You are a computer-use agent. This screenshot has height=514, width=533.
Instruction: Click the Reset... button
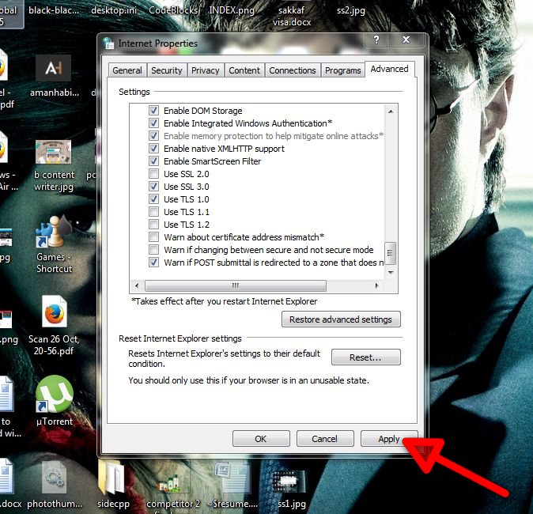(366, 357)
